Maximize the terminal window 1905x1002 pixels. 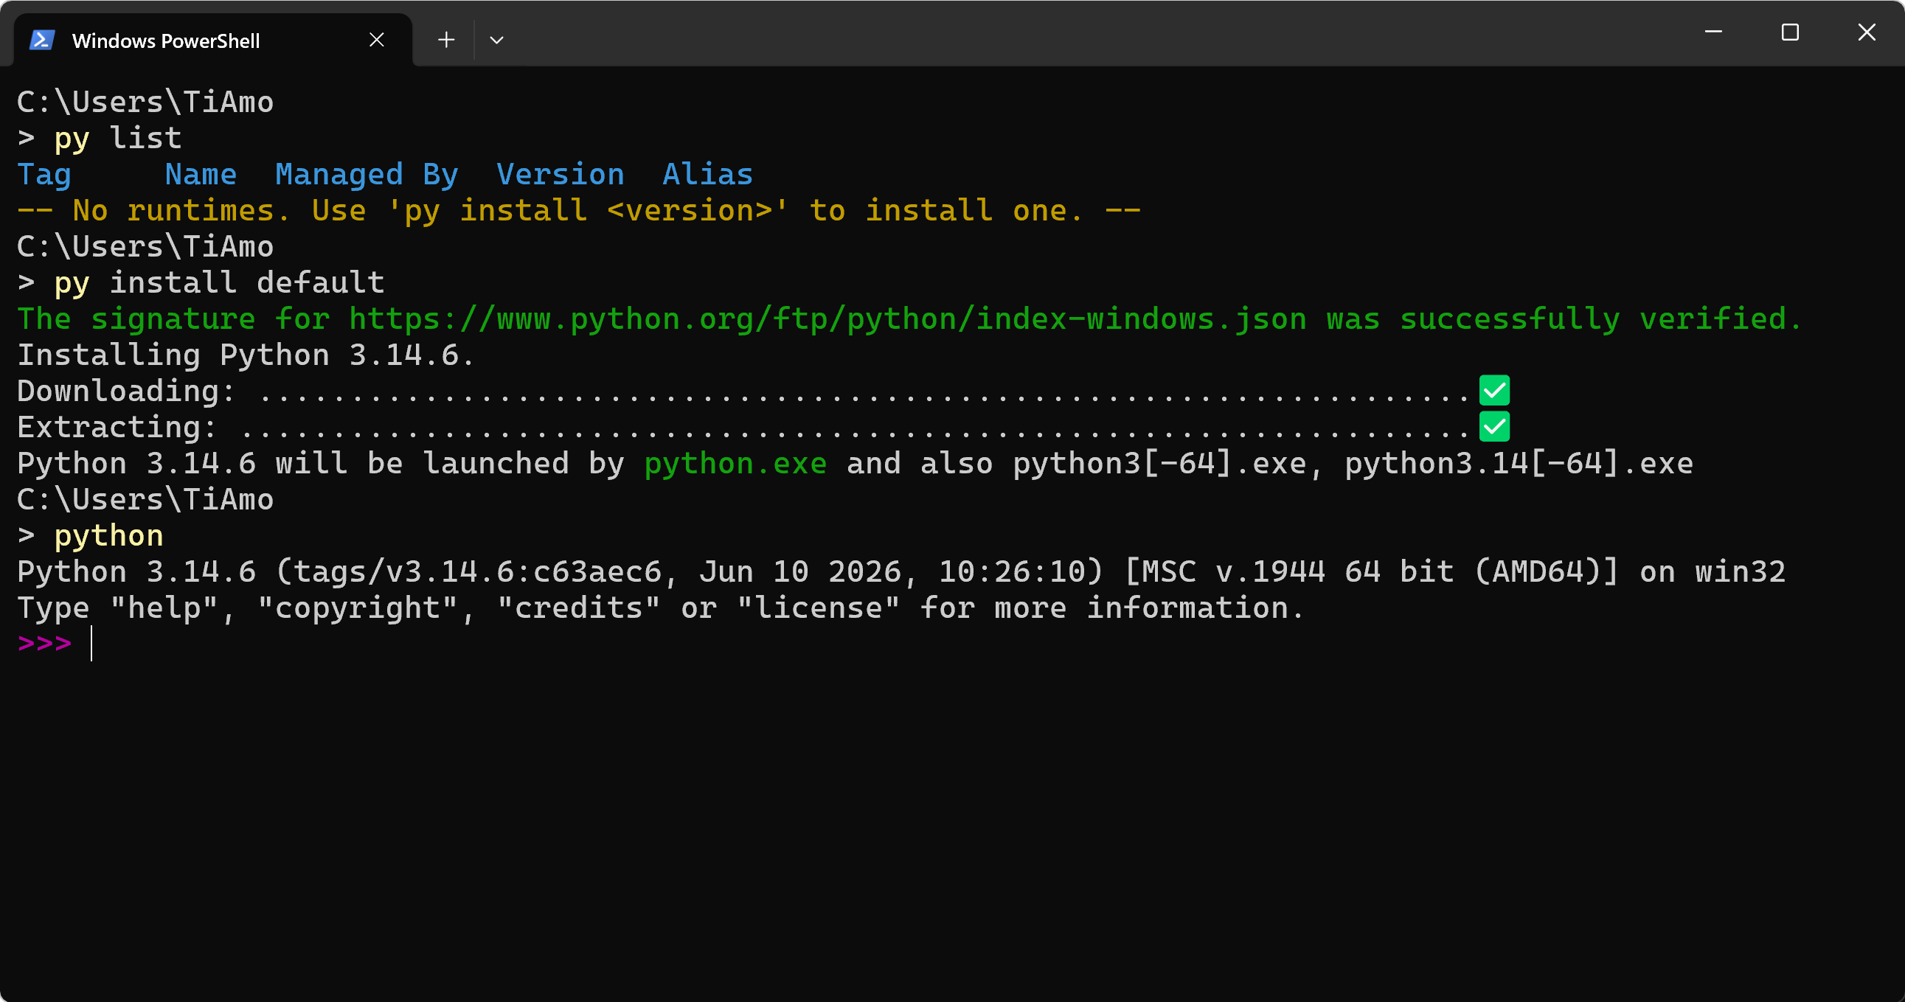[x=1790, y=32]
